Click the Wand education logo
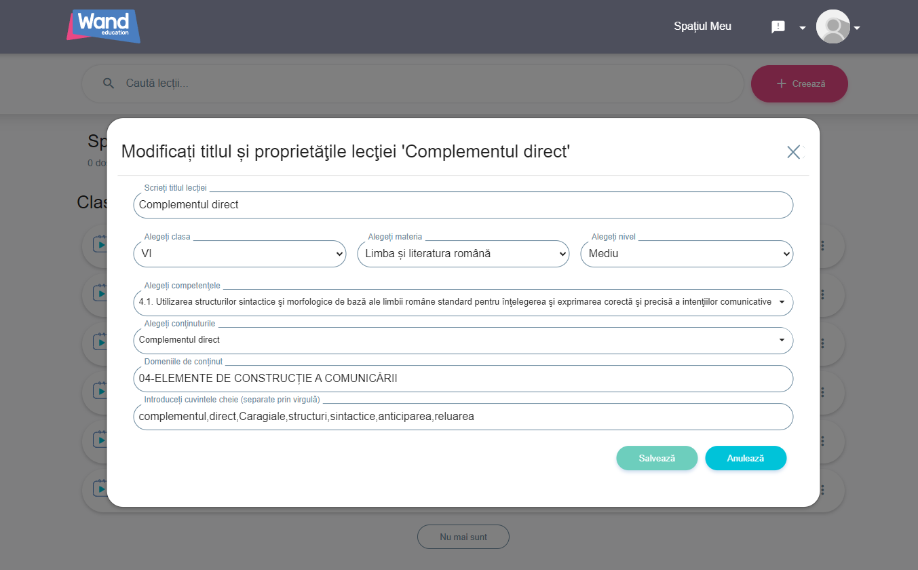 [103, 26]
